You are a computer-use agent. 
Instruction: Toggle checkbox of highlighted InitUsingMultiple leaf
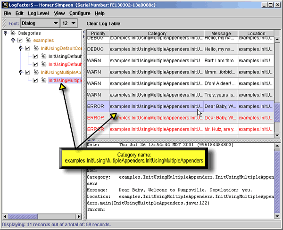pyautogui.click(x=35, y=81)
